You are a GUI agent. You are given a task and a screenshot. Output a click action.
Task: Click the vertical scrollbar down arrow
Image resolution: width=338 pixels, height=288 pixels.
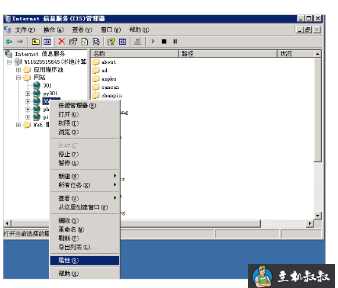[x=318, y=215]
